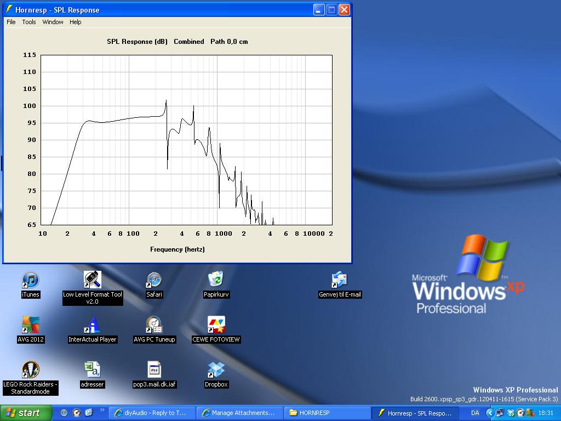The height and width of the screenshot is (421, 561).
Task: Close the Hornresp SPL Response window
Action: [x=344, y=10]
